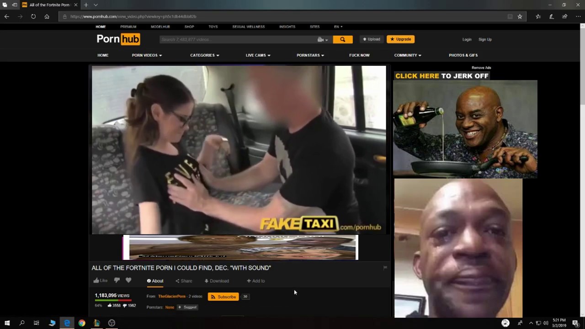Expand the COMMUNITY dropdown
This screenshot has width=585, height=329.
(x=408, y=55)
